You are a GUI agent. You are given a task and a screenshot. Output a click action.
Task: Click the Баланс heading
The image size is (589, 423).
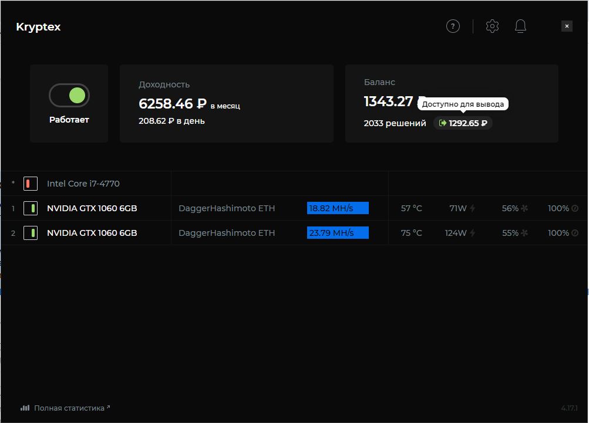pyautogui.click(x=379, y=82)
